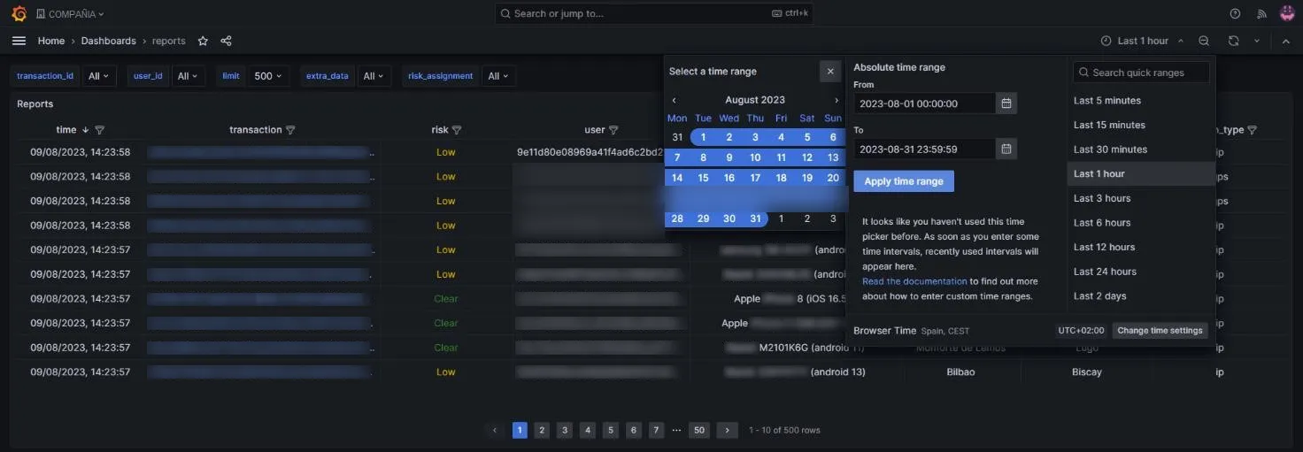Open the Grafana home logo
The width and height of the screenshot is (1303, 452).
click(x=19, y=13)
